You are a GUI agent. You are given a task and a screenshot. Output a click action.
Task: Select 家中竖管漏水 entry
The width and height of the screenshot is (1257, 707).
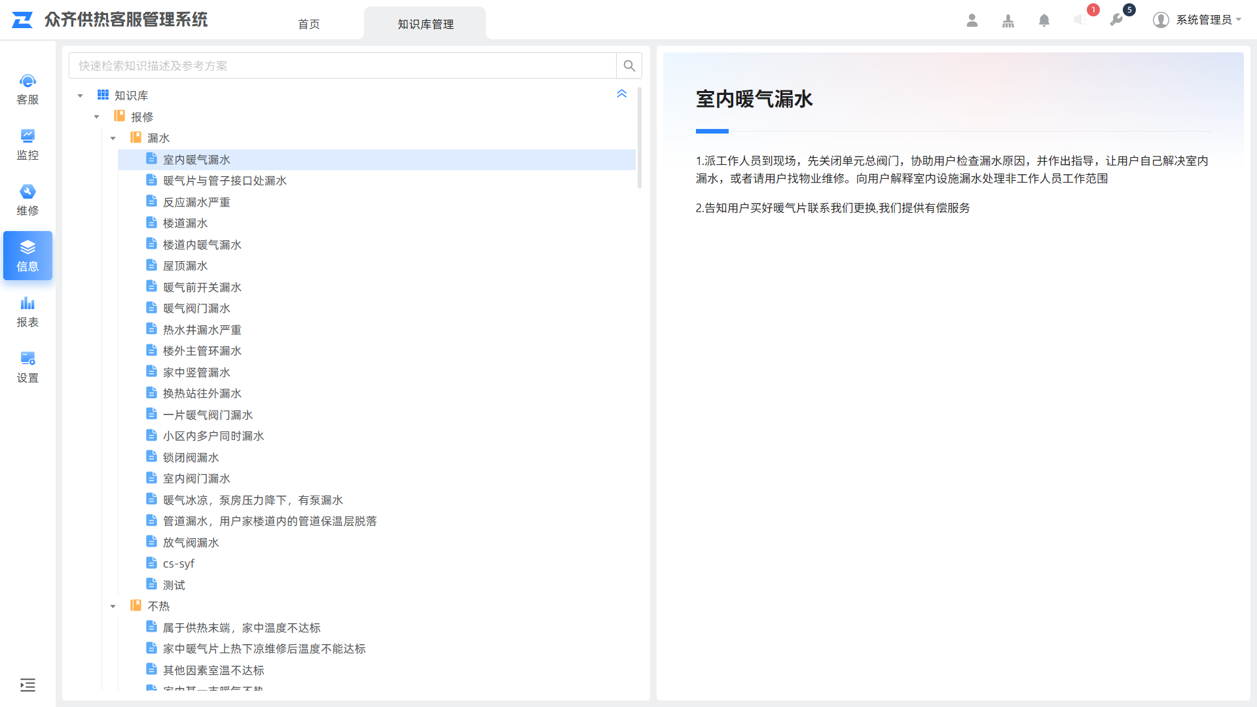(x=196, y=372)
